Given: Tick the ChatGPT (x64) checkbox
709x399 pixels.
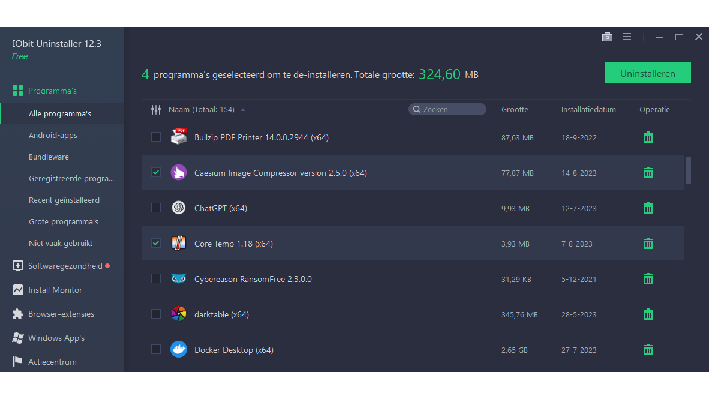Looking at the screenshot, I should [x=156, y=208].
